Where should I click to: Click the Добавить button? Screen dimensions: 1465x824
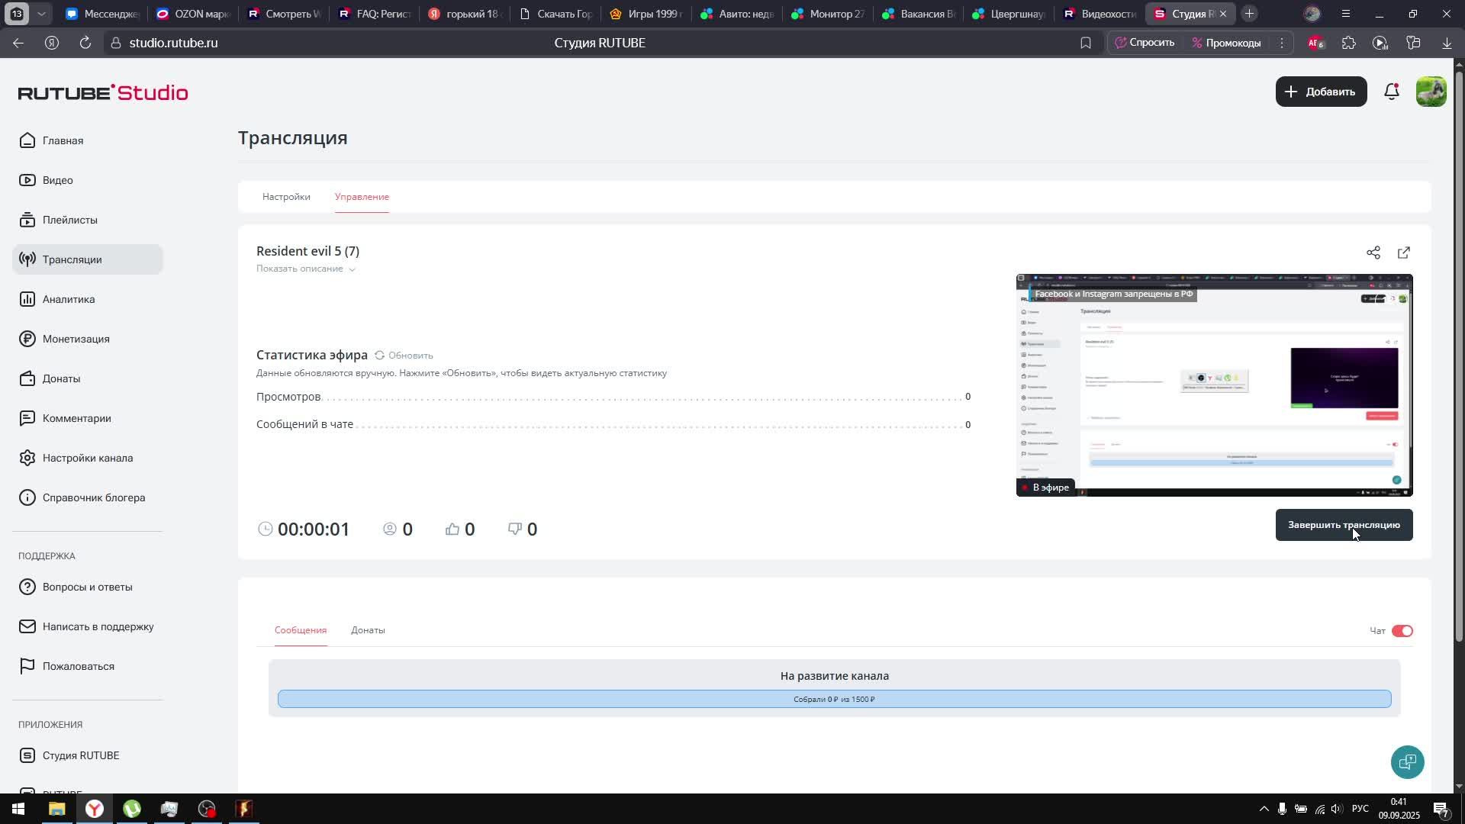(1321, 92)
